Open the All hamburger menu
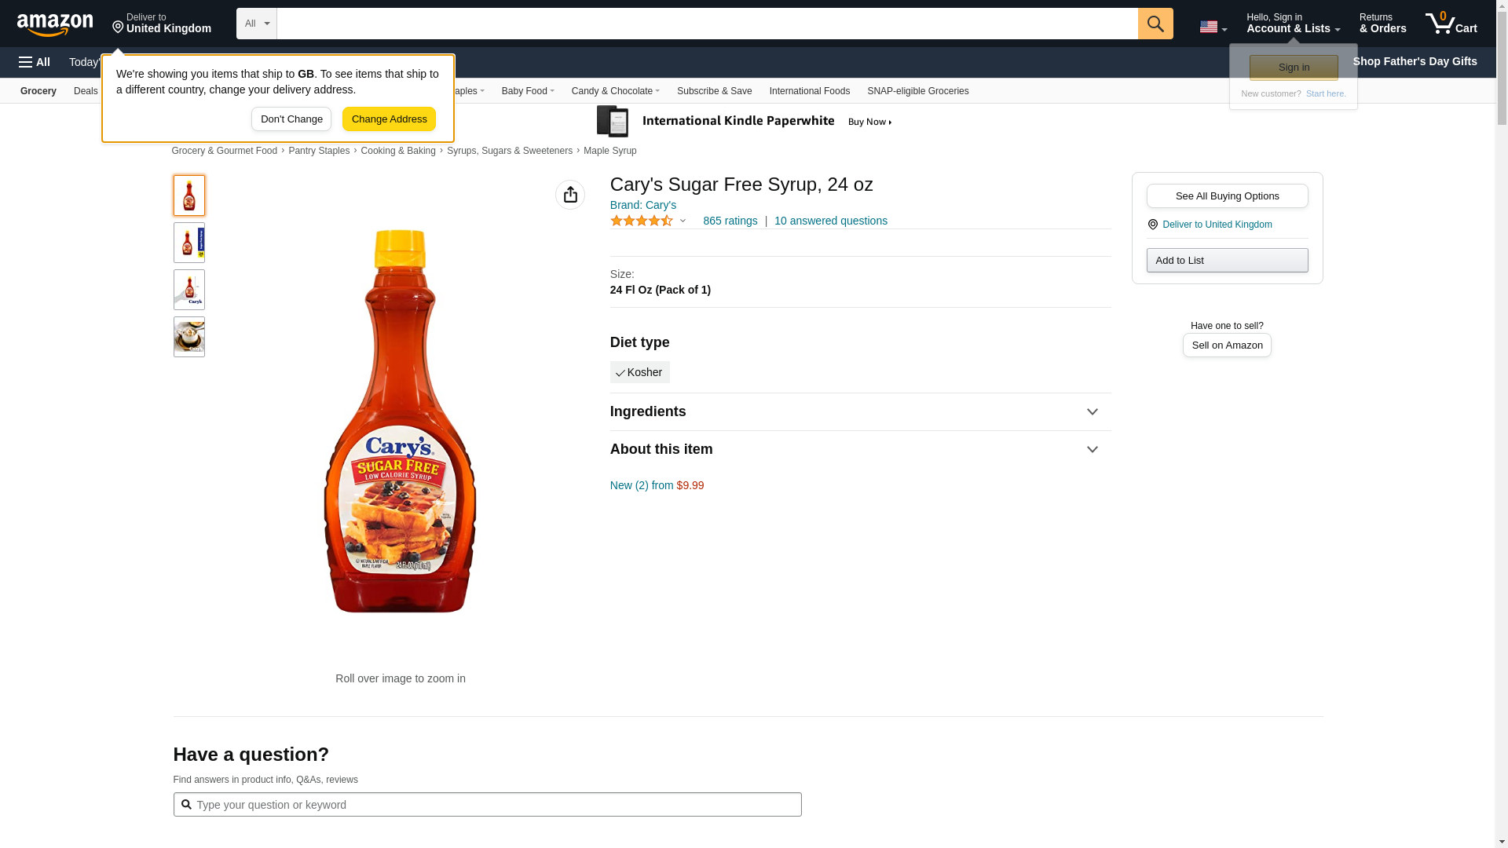This screenshot has height=848, width=1508. coord(35,62)
